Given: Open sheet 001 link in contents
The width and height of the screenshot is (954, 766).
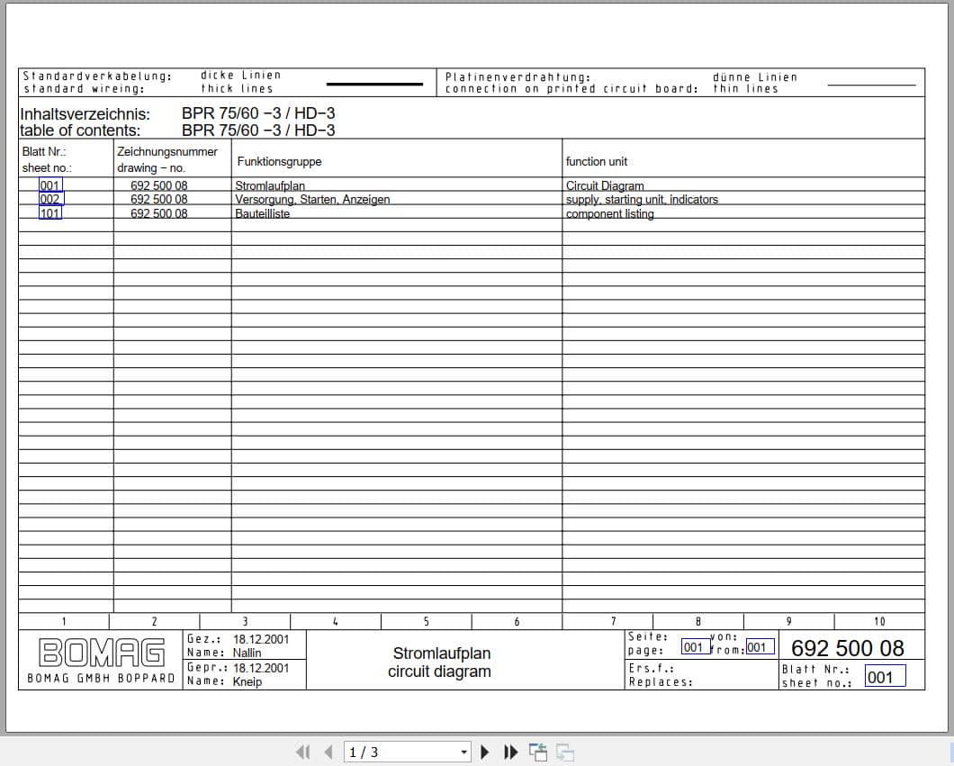Looking at the screenshot, I should tap(49, 185).
